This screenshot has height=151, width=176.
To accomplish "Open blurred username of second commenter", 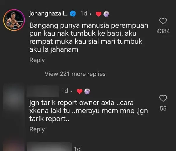I will tap(43, 91).
